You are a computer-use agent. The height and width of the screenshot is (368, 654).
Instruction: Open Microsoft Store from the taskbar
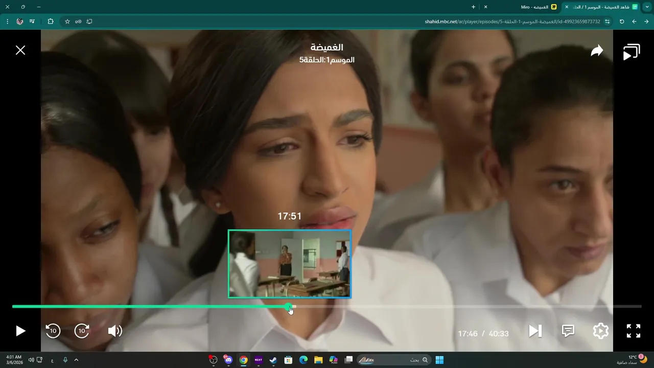(288, 360)
